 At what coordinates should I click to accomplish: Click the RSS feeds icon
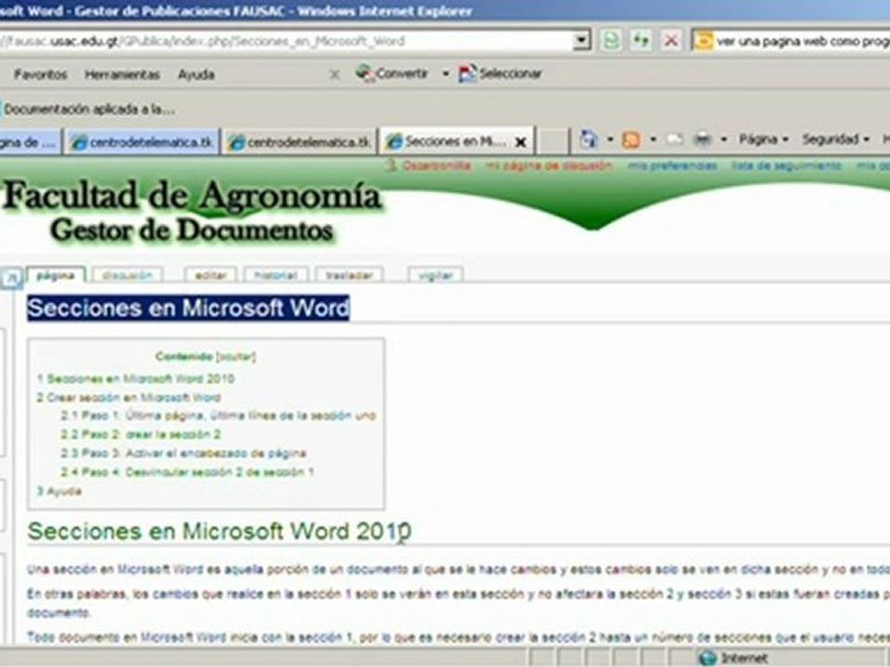631,140
